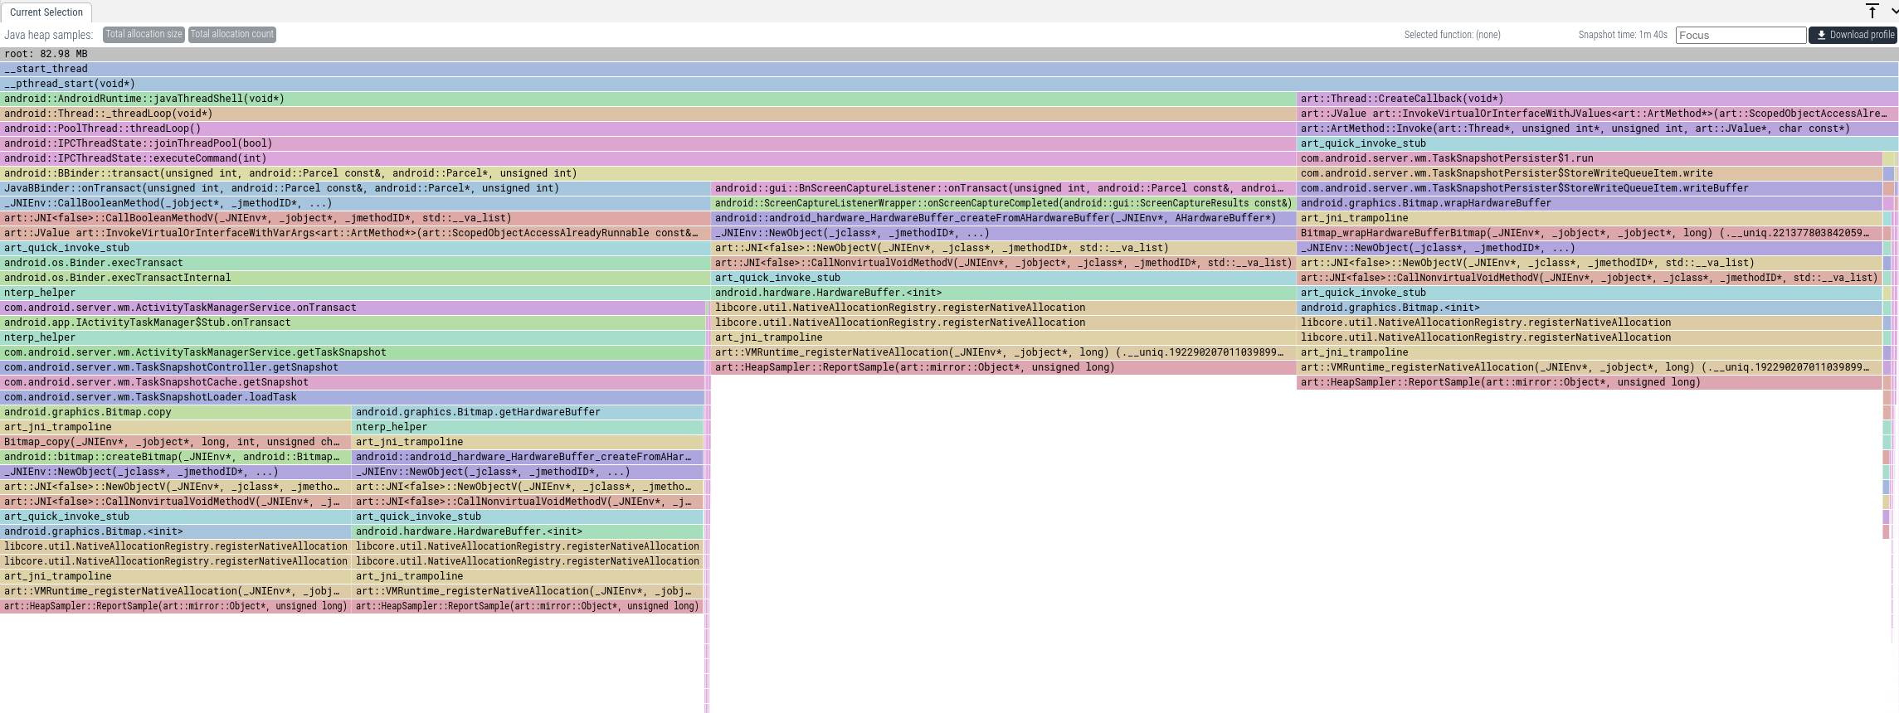Select the TaskSnapshotController.getSnapshot frame
This screenshot has height=713, width=1899.
click(353, 367)
